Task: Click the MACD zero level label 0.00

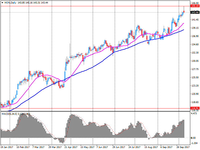Action: [x=193, y=138]
